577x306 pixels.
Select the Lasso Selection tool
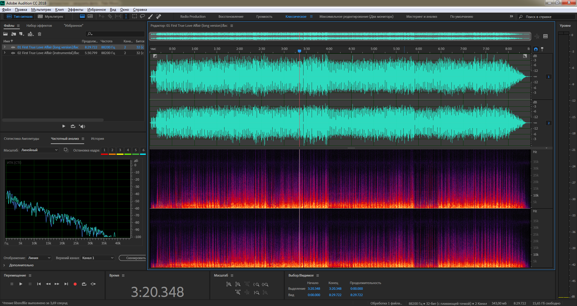point(142,17)
